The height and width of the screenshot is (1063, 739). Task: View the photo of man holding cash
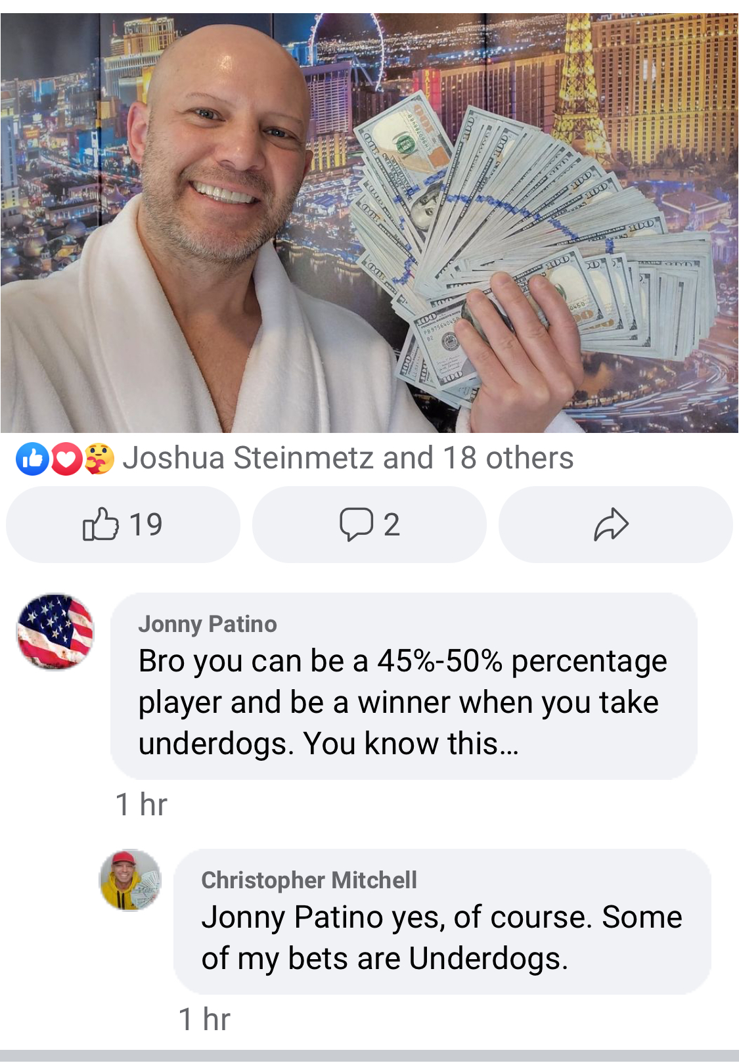[369, 223]
